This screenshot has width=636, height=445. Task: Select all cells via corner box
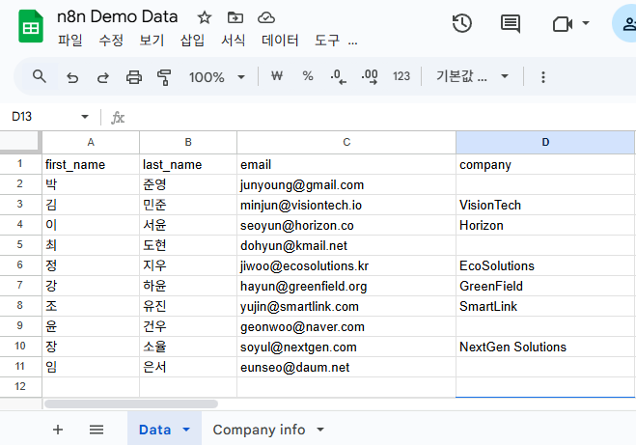(x=19, y=142)
